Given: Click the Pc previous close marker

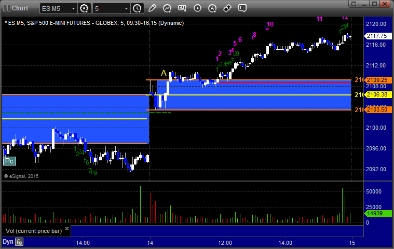Looking at the screenshot, I should [x=9, y=161].
